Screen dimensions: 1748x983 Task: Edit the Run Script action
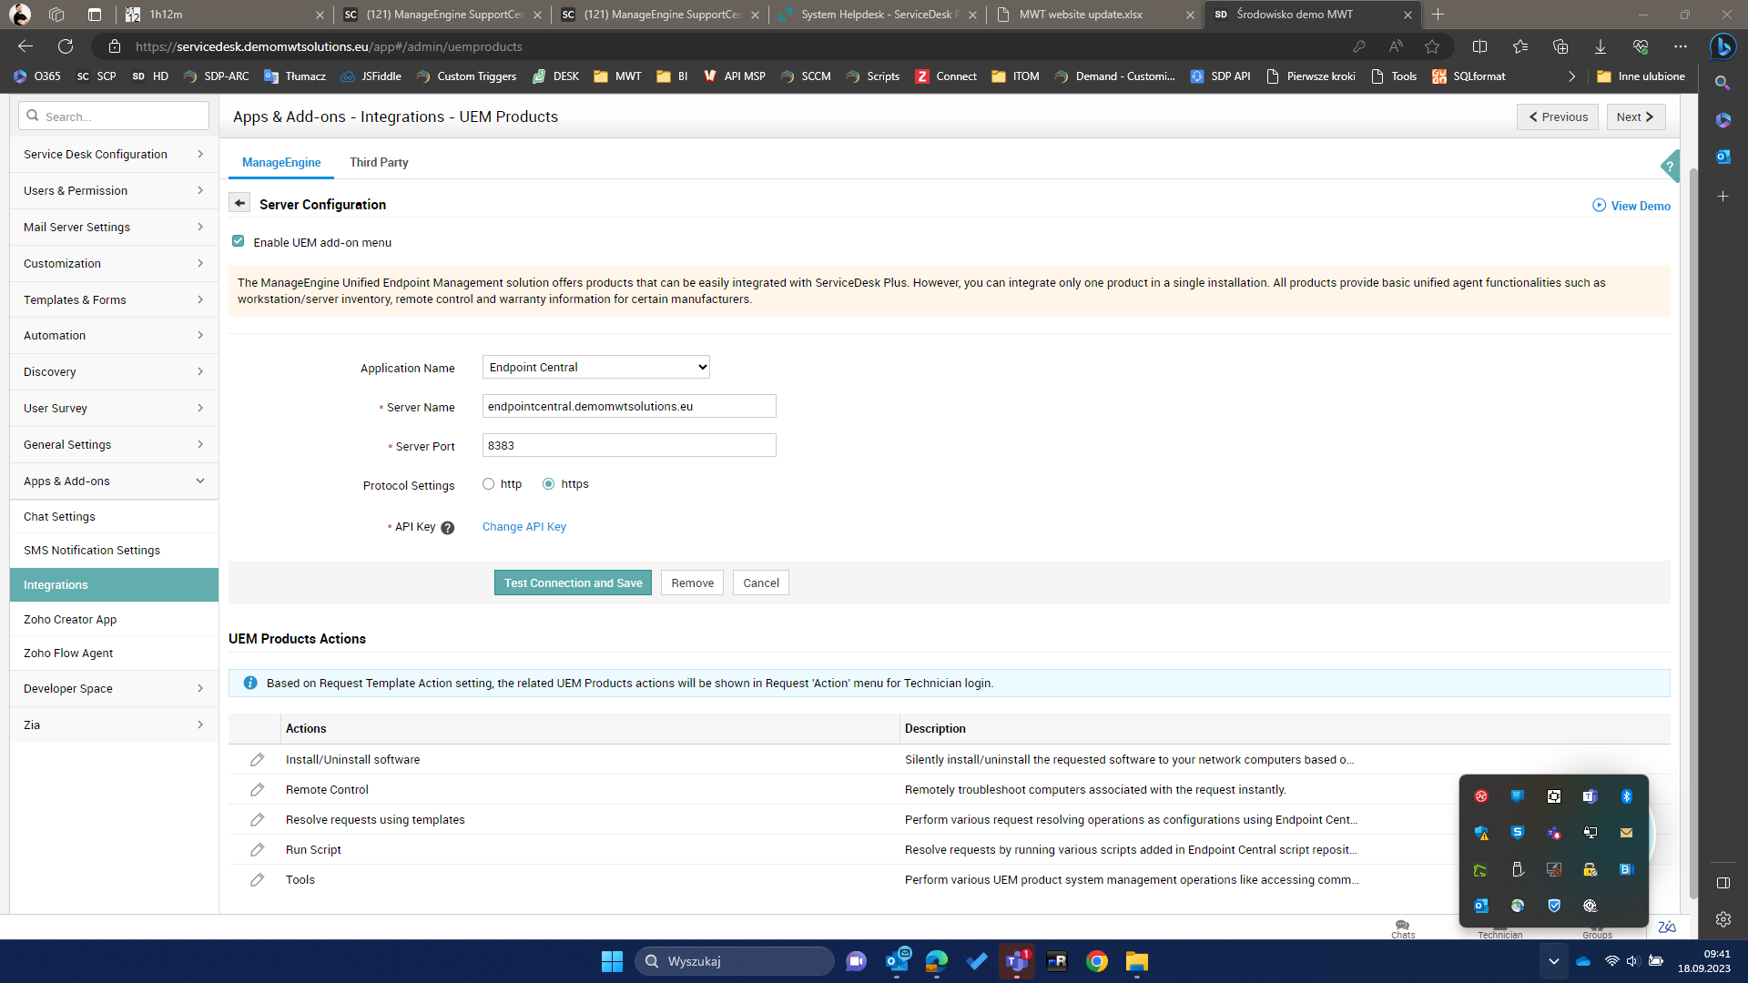pos(258,849)
